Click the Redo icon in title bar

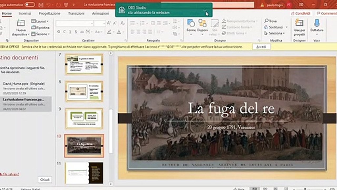pos(58,5)
